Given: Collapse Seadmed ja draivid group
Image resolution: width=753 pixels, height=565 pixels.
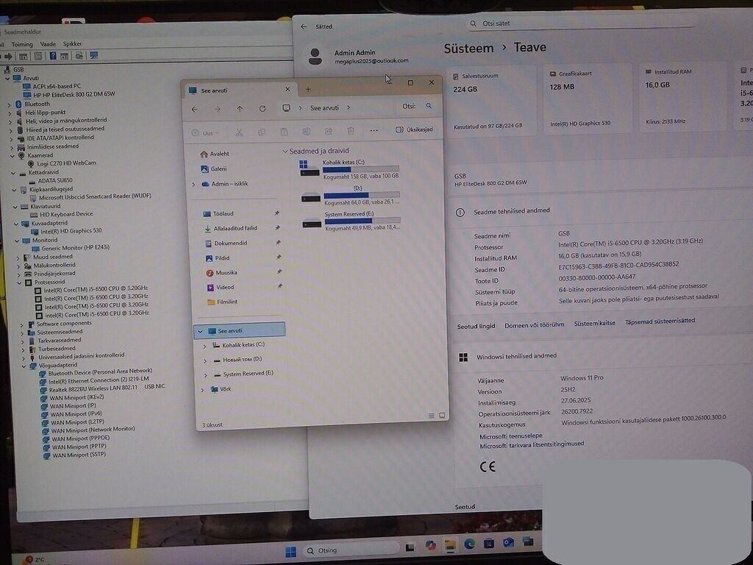Looking at the screenshot, I should coord(285,152).
